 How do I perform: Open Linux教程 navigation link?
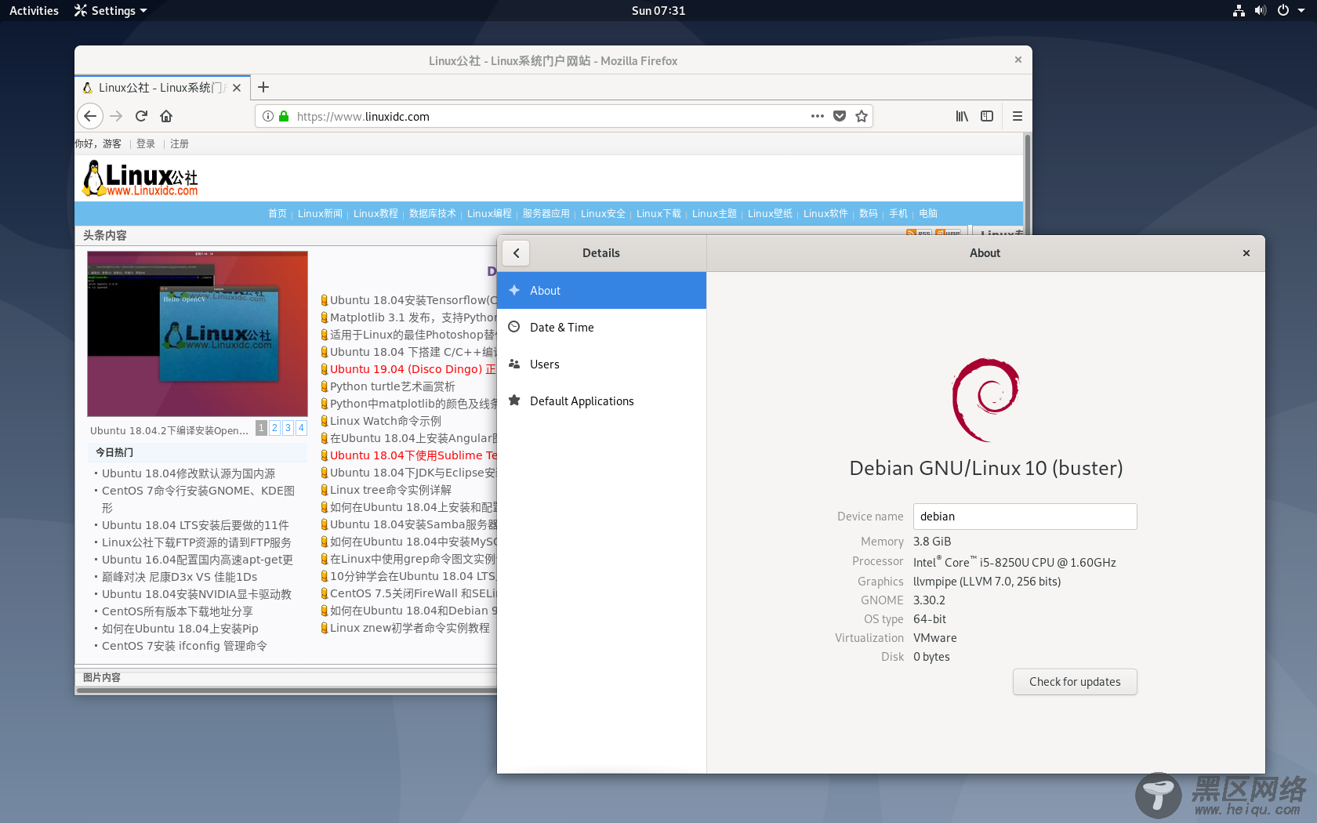point(376,213)
